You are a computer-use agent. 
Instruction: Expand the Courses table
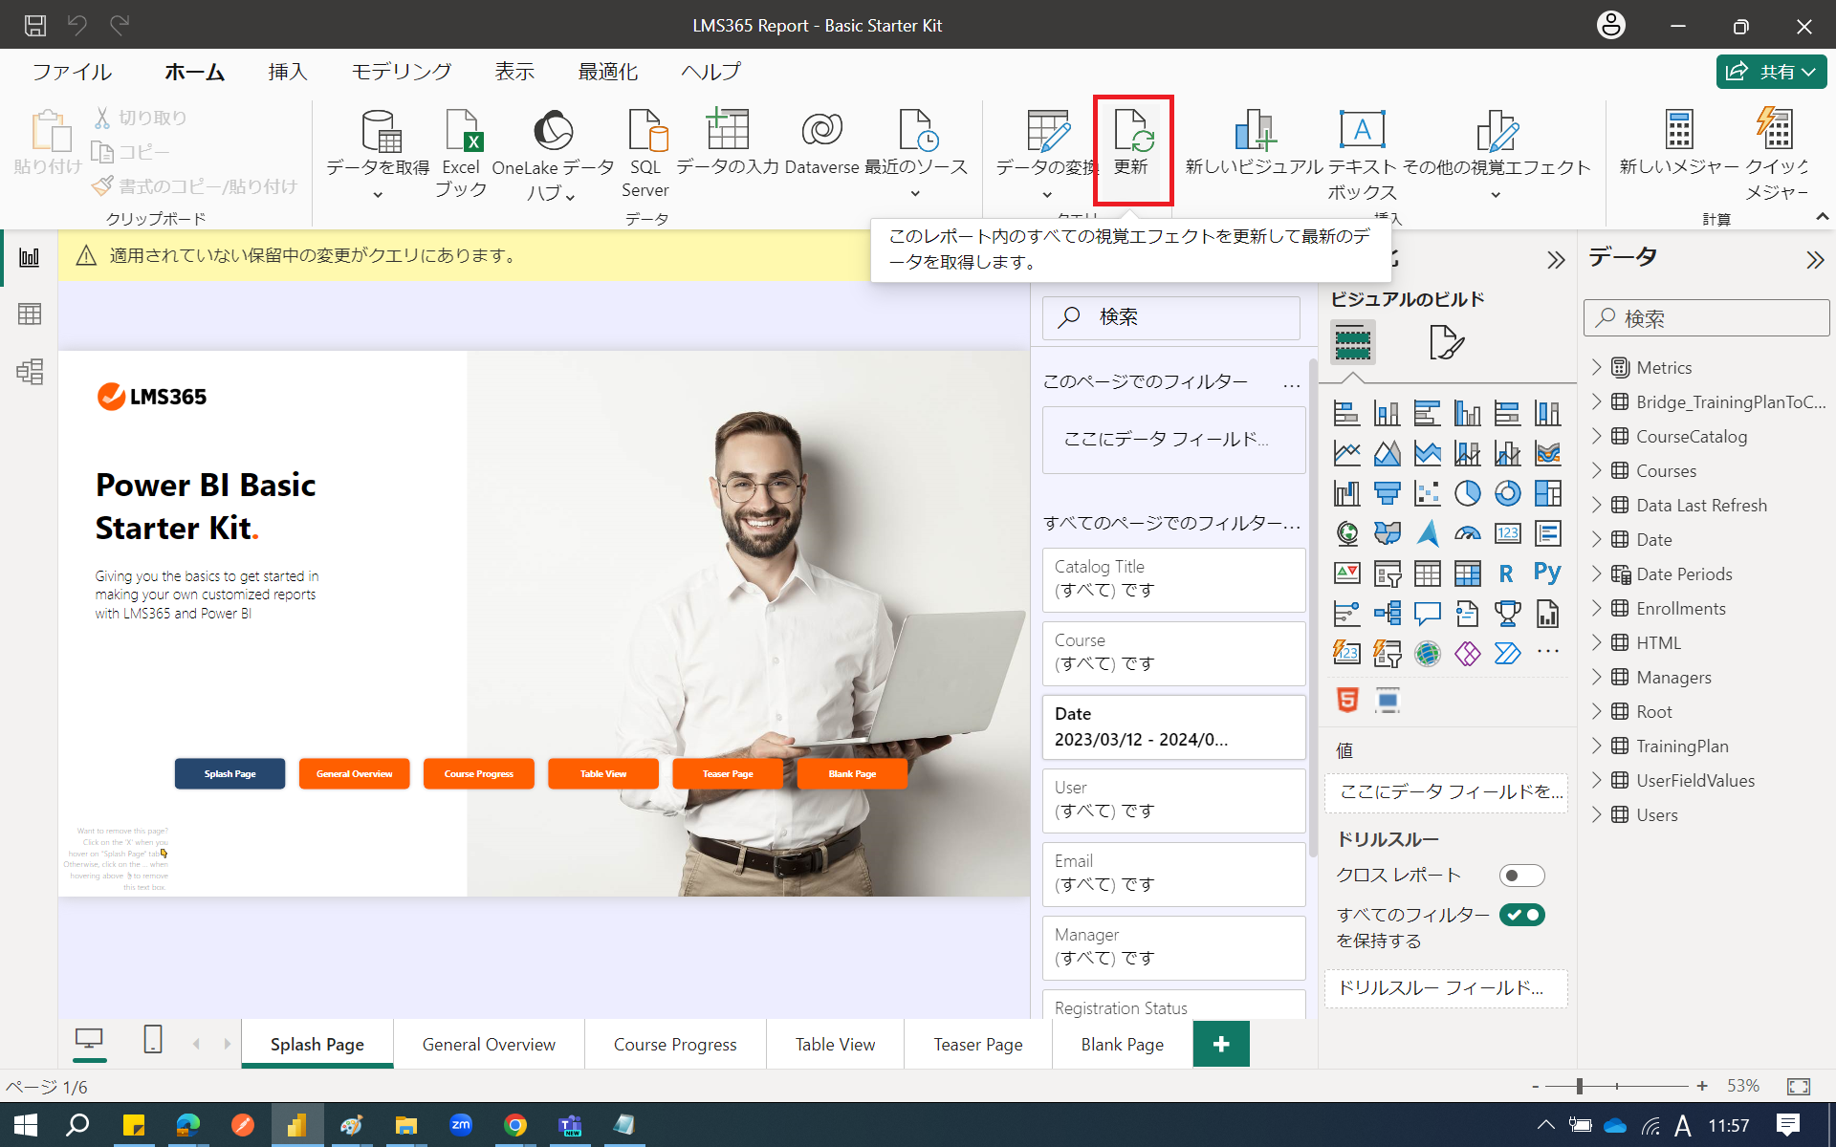click(x=1596, y=470)
